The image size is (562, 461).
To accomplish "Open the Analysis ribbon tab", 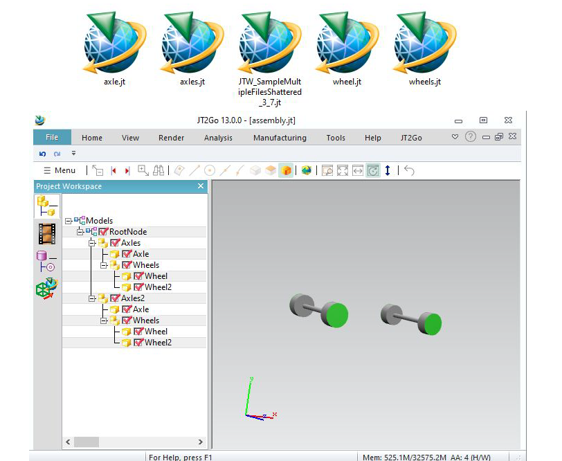I will (x=218, y=138).
